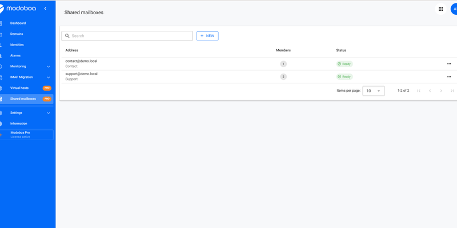
Task: Open the user avatar menu
Action: (x=454, y=9)
